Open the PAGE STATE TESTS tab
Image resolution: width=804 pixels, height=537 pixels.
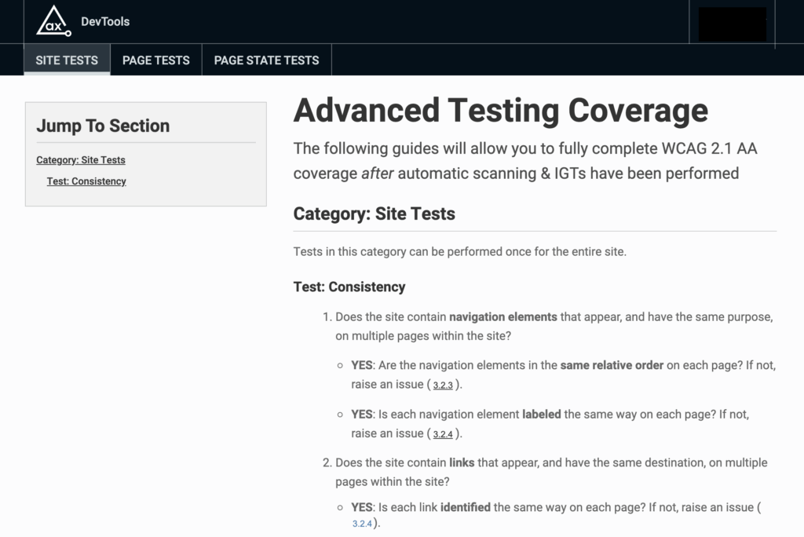pyautogui.click(x=266, y=60)
